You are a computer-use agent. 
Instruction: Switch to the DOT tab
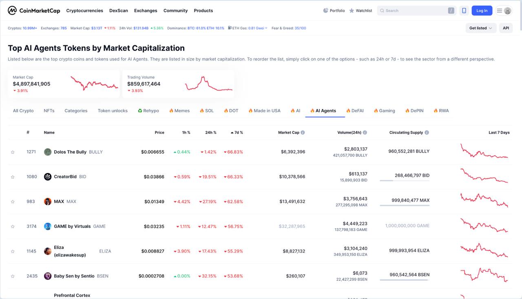[231, 111]
